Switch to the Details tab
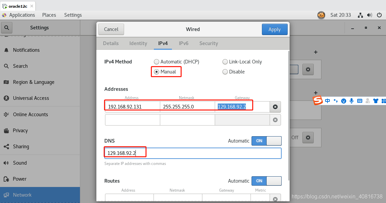The width and height of the screenshot is (386, 203). pyautogui.click(x=111, y=43)
